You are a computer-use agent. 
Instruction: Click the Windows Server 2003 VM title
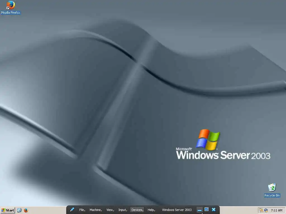(x=177, y=210)
